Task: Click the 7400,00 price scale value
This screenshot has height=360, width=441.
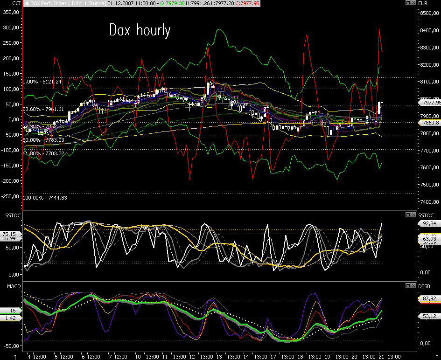Action: [429, 202]
